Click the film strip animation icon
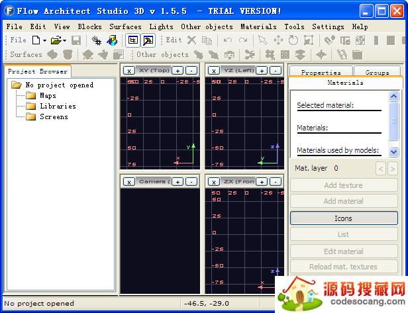Viewport: 408px width, 313px height. tap(342, 55)
